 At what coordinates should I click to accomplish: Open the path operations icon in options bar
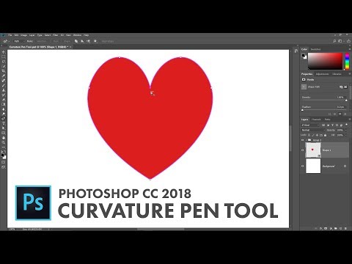[x=76, y=41]
